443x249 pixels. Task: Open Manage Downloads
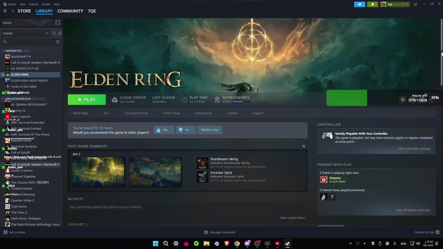[220, 232]
